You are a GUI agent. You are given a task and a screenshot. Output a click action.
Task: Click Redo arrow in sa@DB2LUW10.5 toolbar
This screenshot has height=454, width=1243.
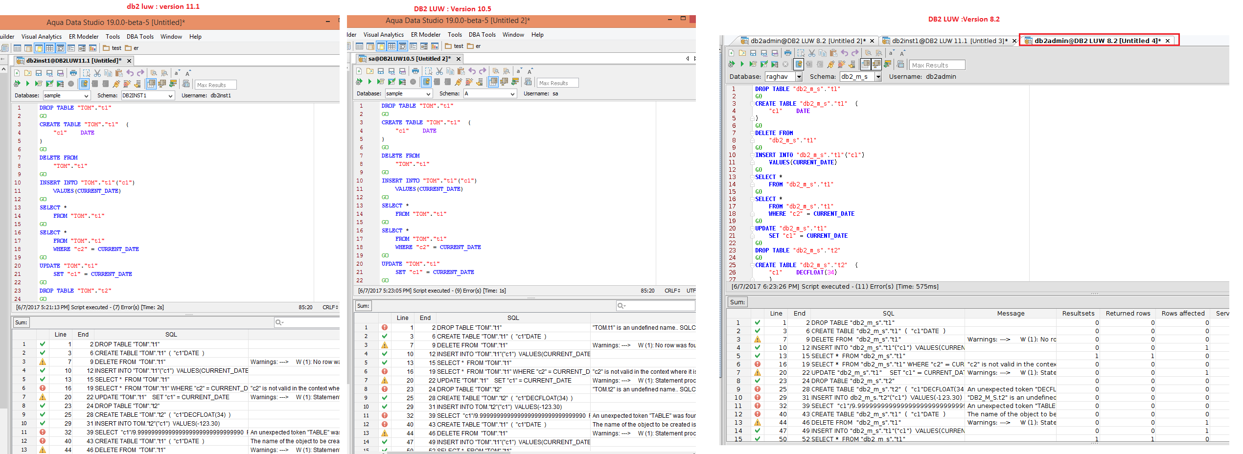[483, 71]
